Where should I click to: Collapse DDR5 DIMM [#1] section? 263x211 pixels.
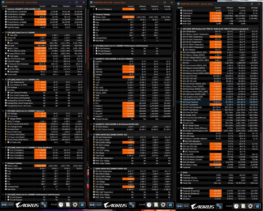tap(91, 134)
